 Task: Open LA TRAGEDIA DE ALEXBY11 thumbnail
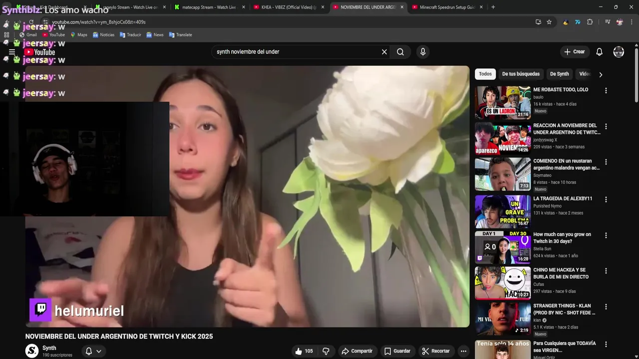coord(503,211)
